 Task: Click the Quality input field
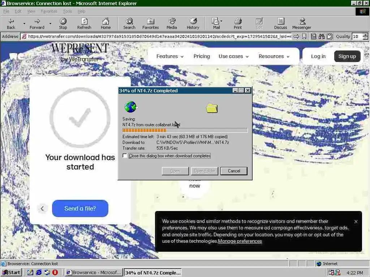click(357, 36)
